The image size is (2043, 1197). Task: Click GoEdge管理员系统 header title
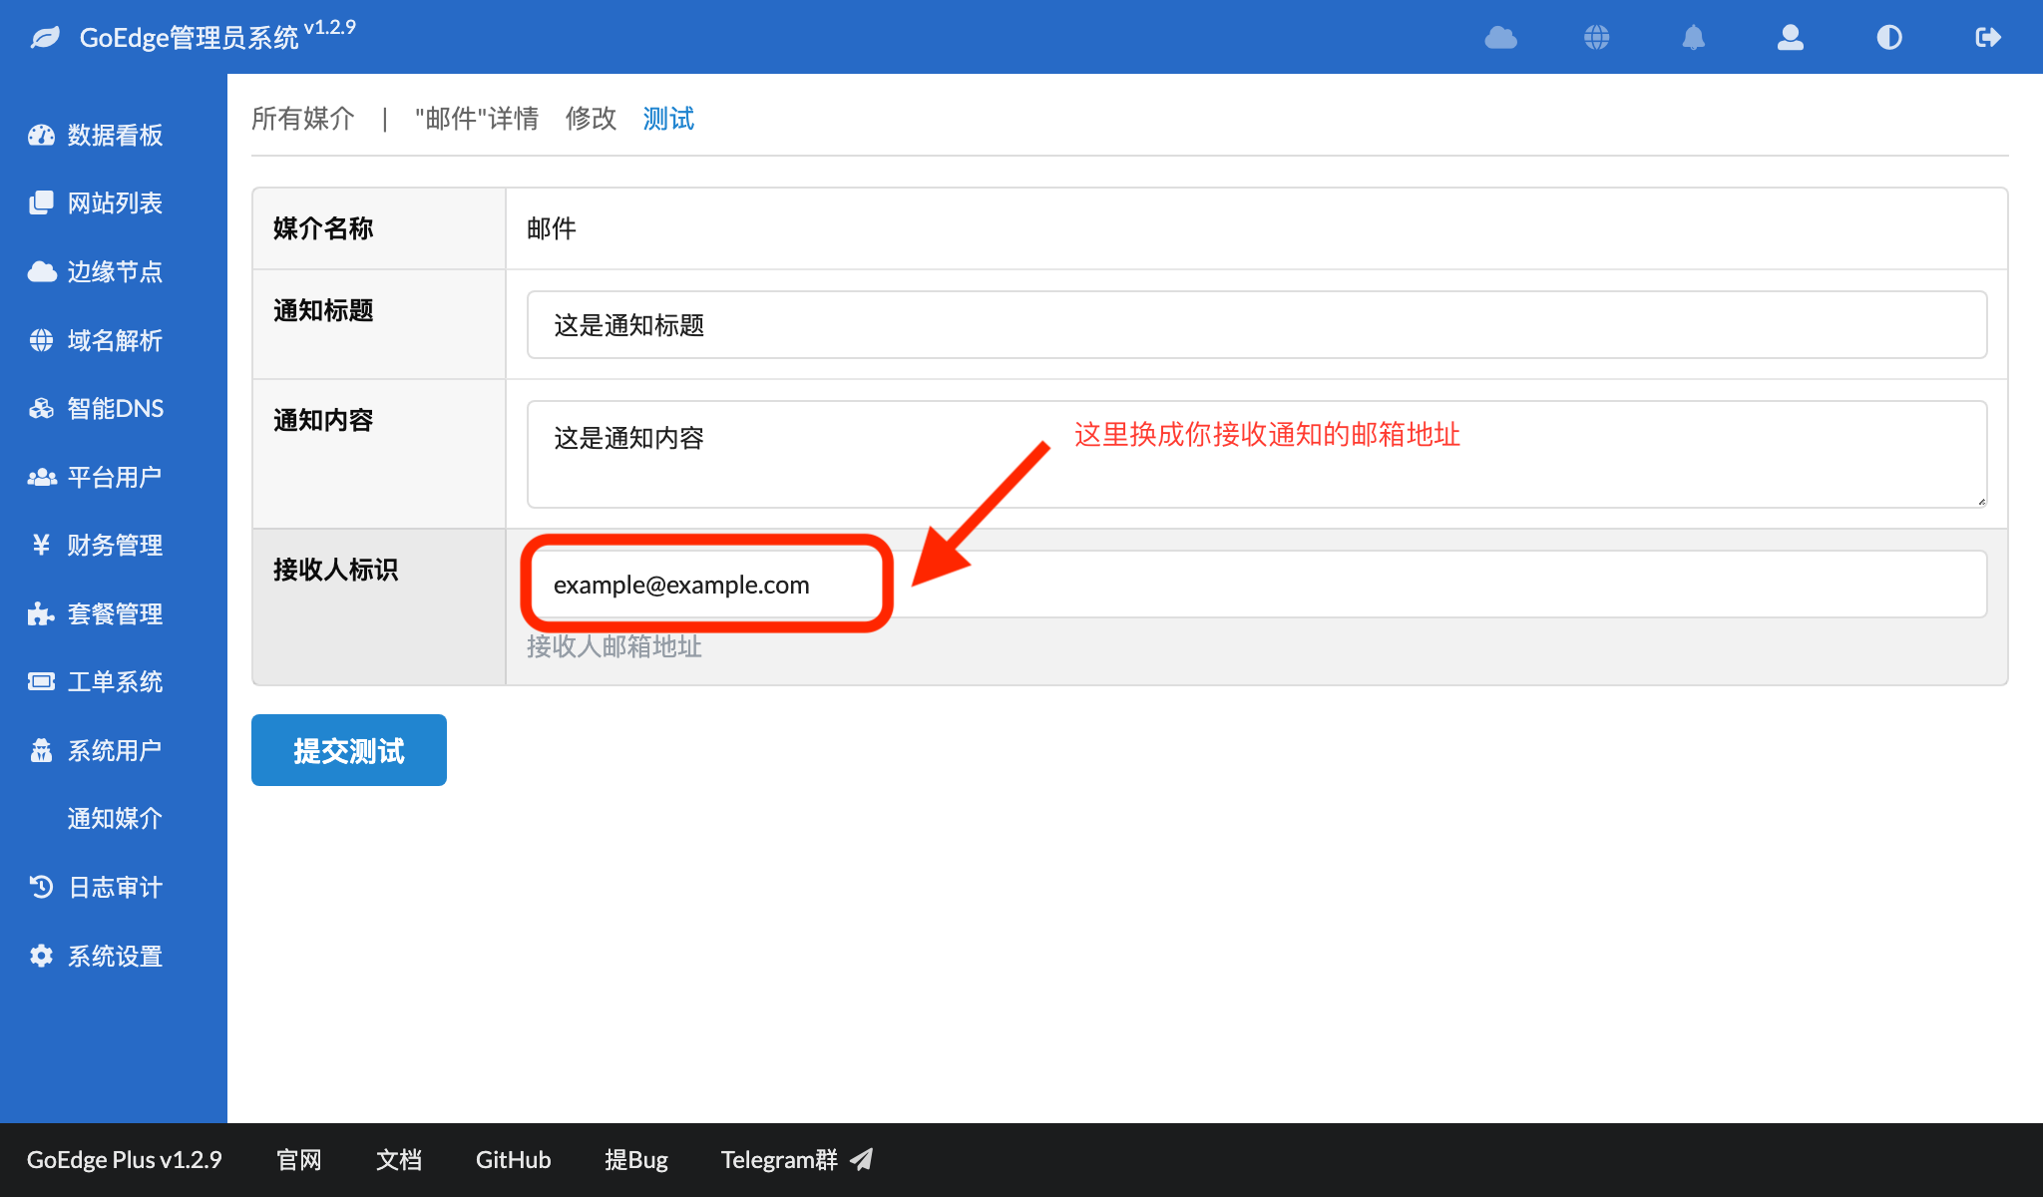pyautogui.click(x=189, y=38)
